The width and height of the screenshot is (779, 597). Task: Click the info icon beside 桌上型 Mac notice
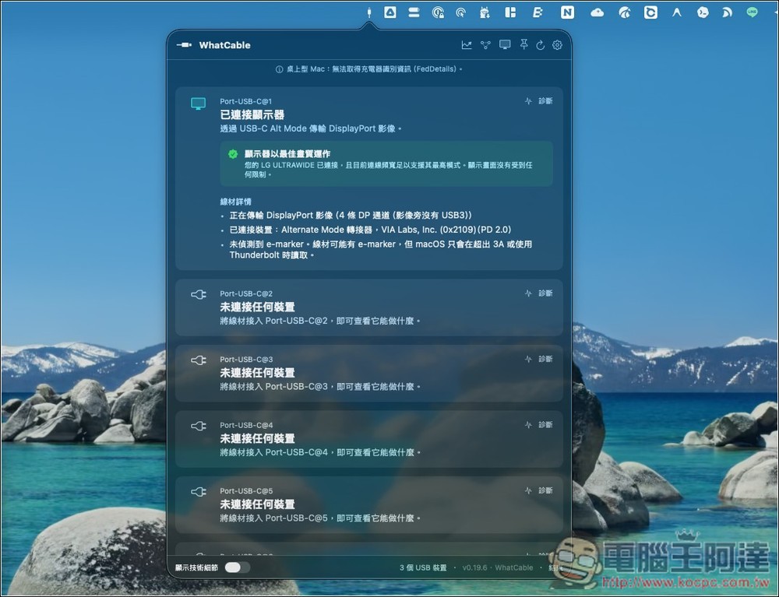(279, 69)
